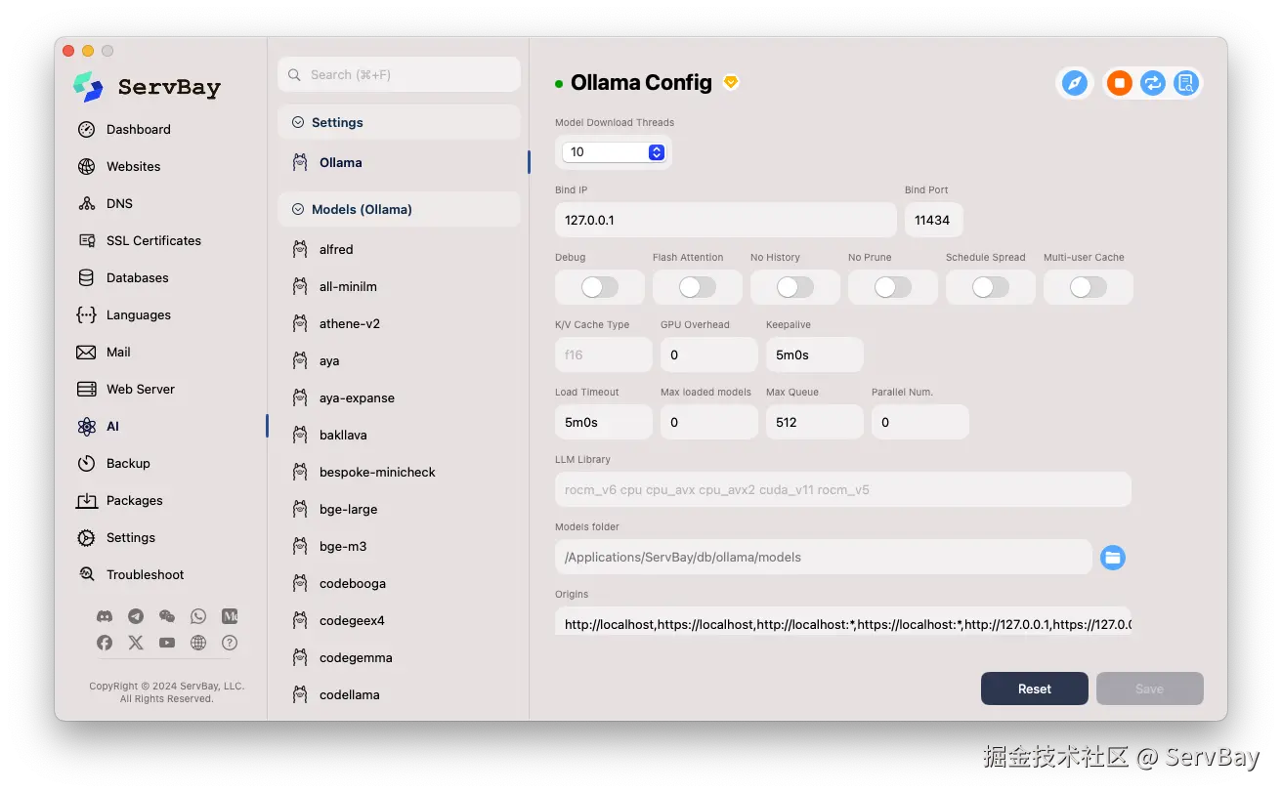Open Websites in the sidebar

pos(133,166)
